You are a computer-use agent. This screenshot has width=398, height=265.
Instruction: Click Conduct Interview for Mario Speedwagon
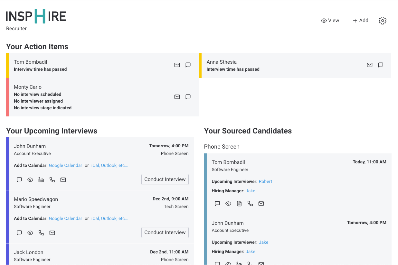click(x=165, y=233)
